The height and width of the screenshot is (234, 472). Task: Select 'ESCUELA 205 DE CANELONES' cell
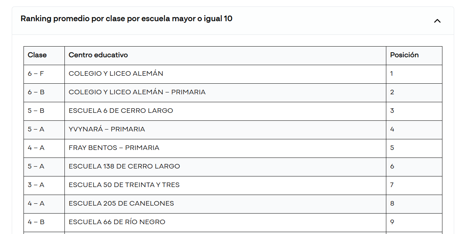121,203
